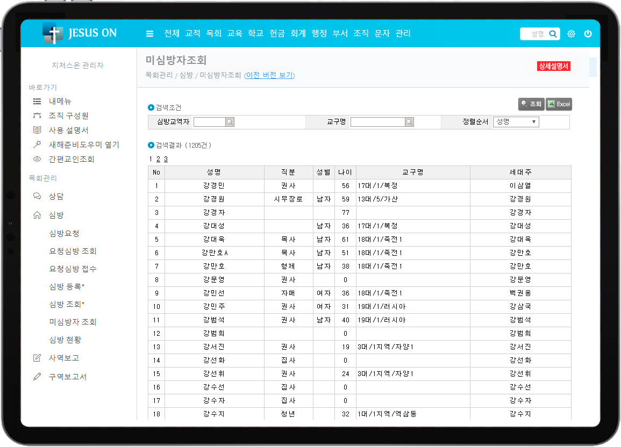Image resolution: width=621 pixels, height=447 pixels.
Task: Click the hamburger menu icon in header
Action: pos(150,34)
